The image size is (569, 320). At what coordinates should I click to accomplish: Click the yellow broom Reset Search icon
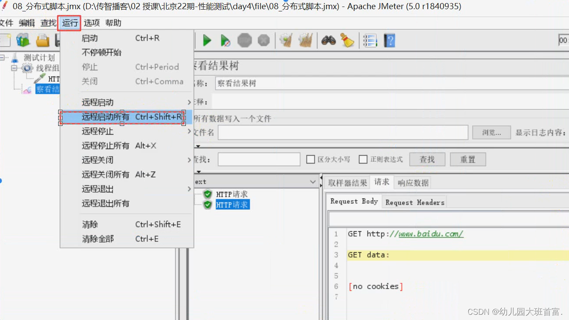(x=348, y=41)
